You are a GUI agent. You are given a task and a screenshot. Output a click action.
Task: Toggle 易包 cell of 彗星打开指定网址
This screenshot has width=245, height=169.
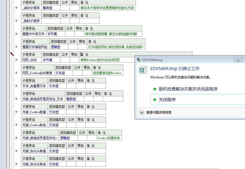pos(82,47)
